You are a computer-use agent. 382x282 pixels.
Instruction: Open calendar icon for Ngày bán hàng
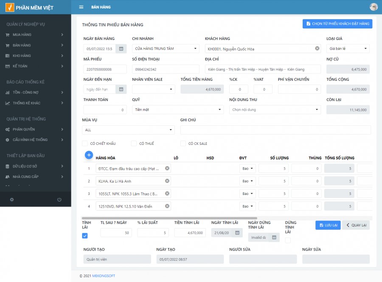pos(121,49)
